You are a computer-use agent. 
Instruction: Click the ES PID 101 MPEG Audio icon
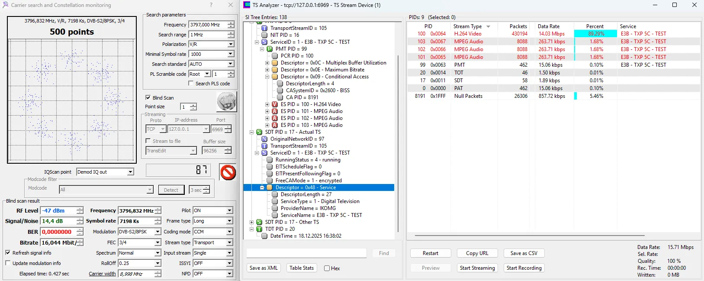275,111
